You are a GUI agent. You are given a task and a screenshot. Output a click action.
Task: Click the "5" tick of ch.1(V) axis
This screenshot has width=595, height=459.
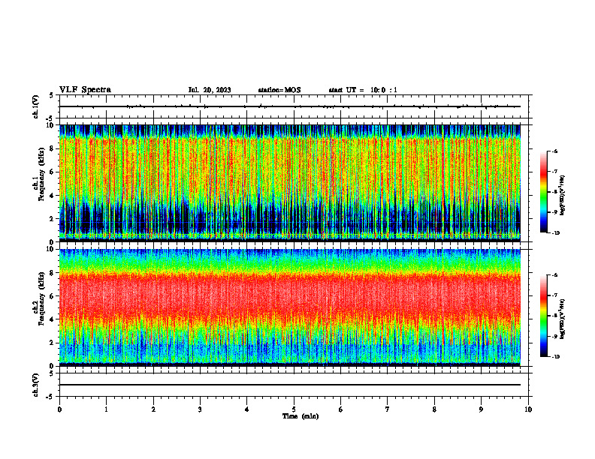(52, 95)
